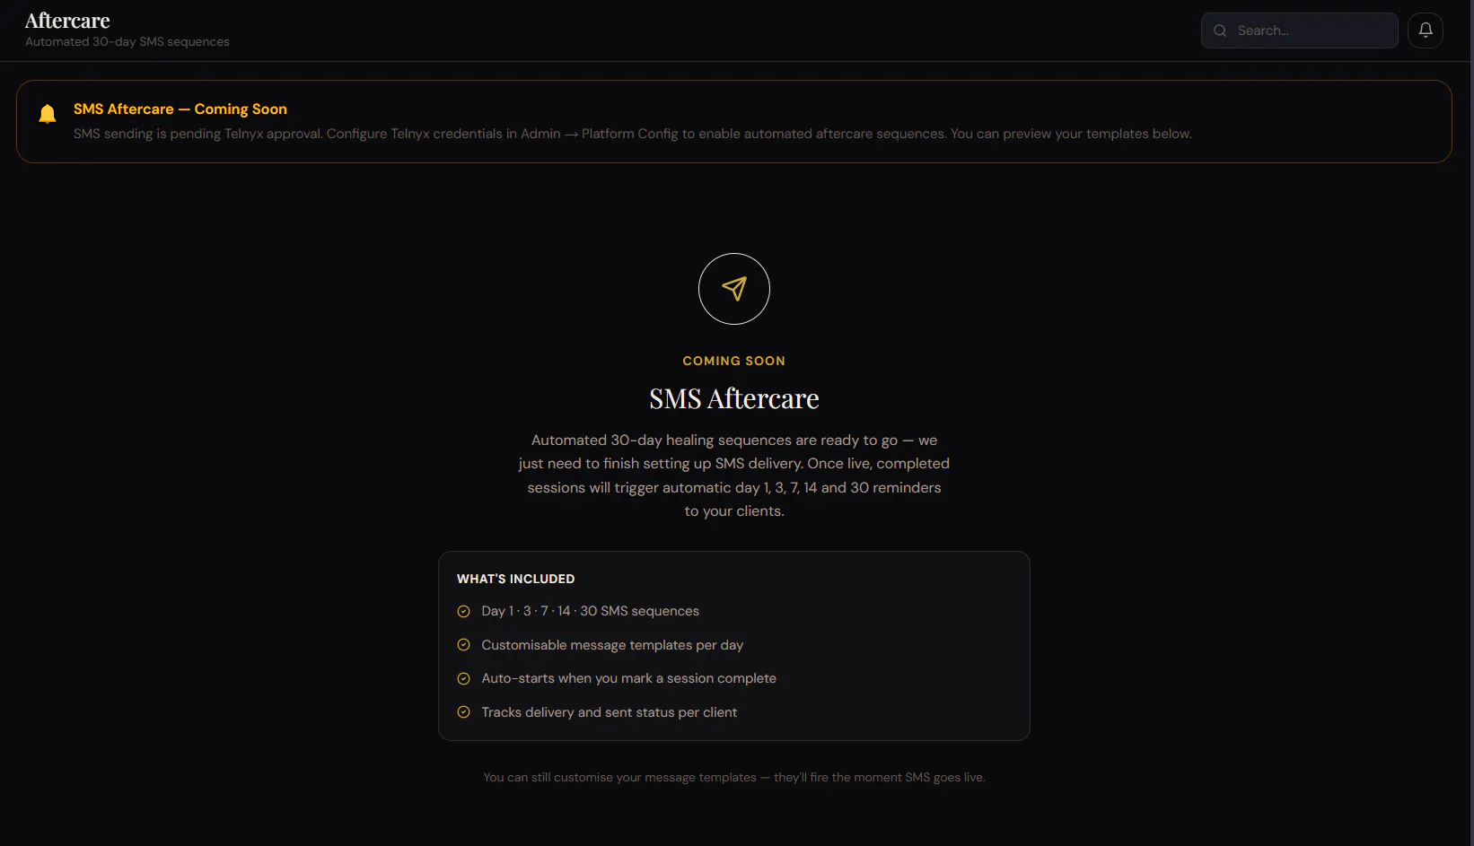Click the check icon beside Day 1·3·7·14·30 sequences
The image size is (1474, 846).
point(463,612)
